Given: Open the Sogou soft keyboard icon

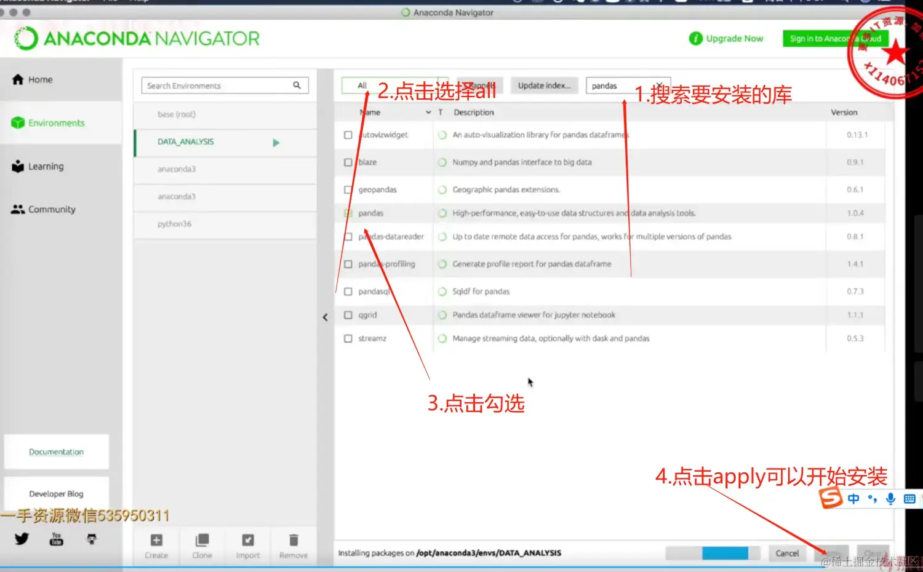Looking at the screenshot, I should click(x=909, y=499).
